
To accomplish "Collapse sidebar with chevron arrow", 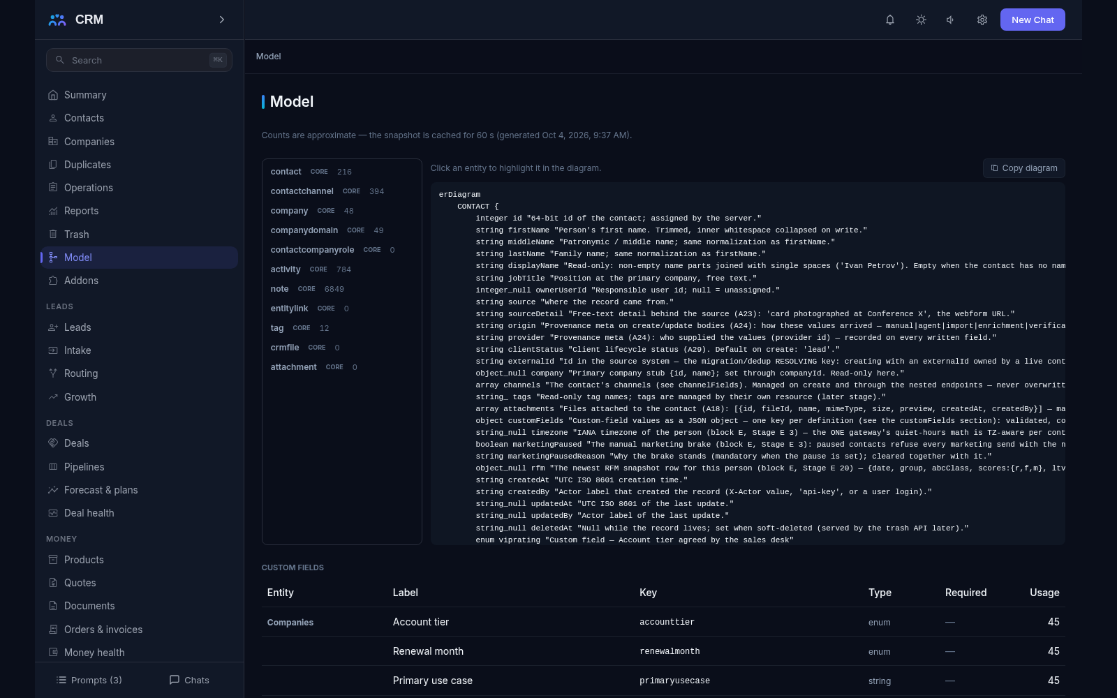I will pyautogui.click(x=222, y=20).
